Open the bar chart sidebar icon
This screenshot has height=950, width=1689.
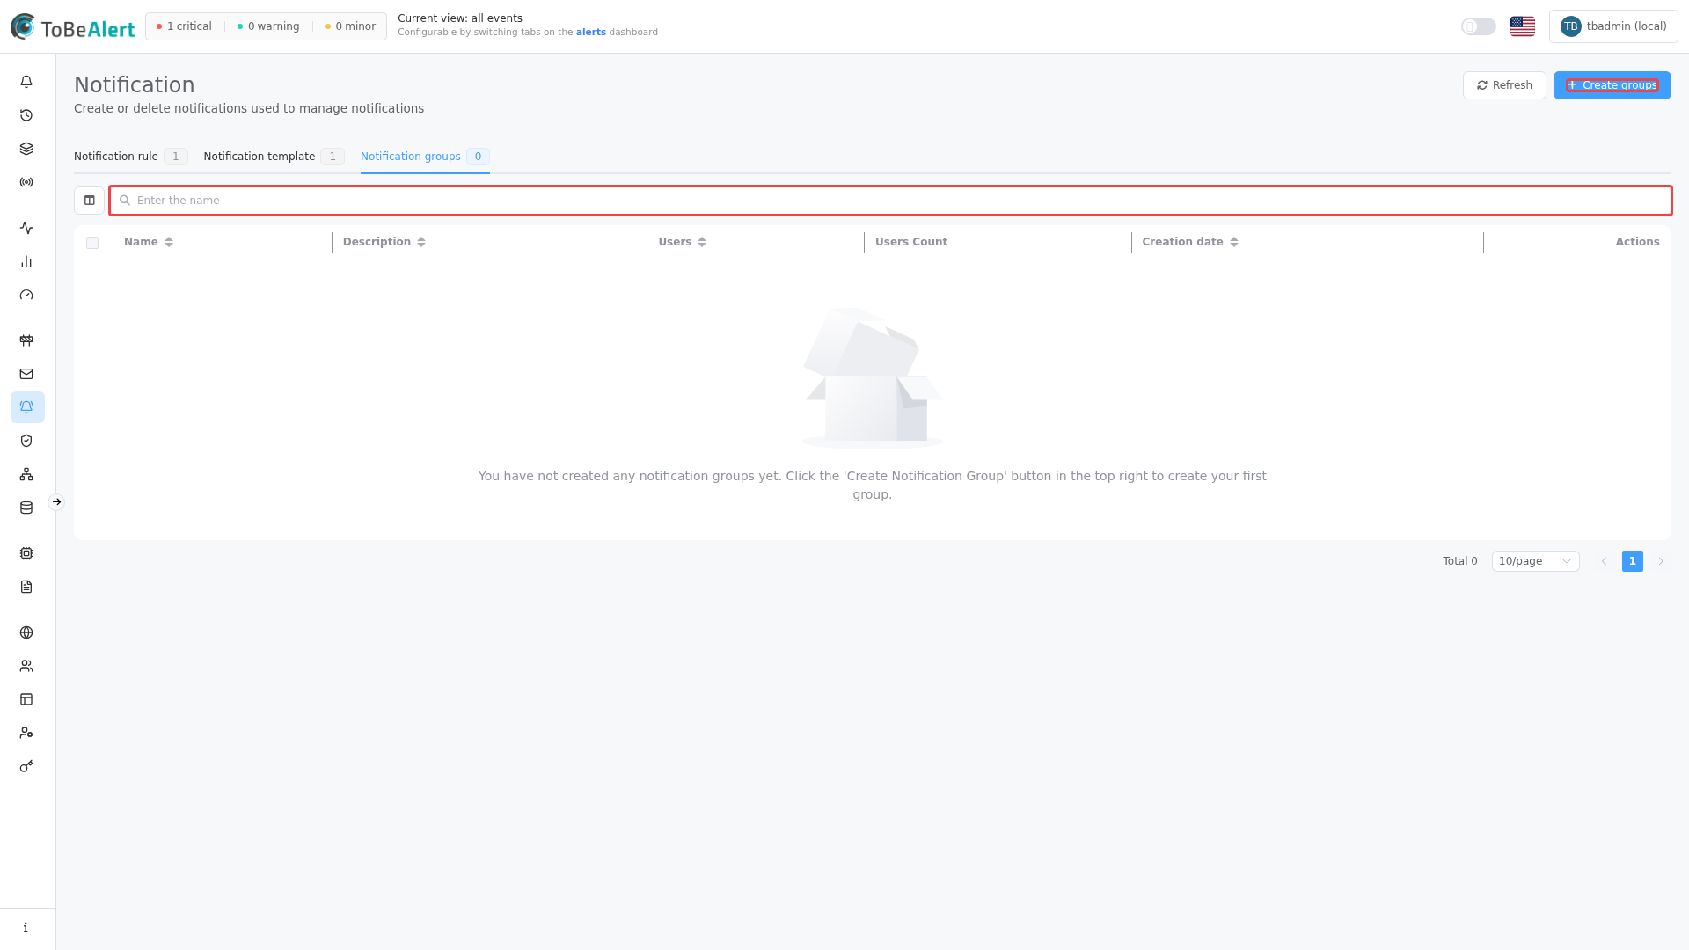tap(26, 261)
